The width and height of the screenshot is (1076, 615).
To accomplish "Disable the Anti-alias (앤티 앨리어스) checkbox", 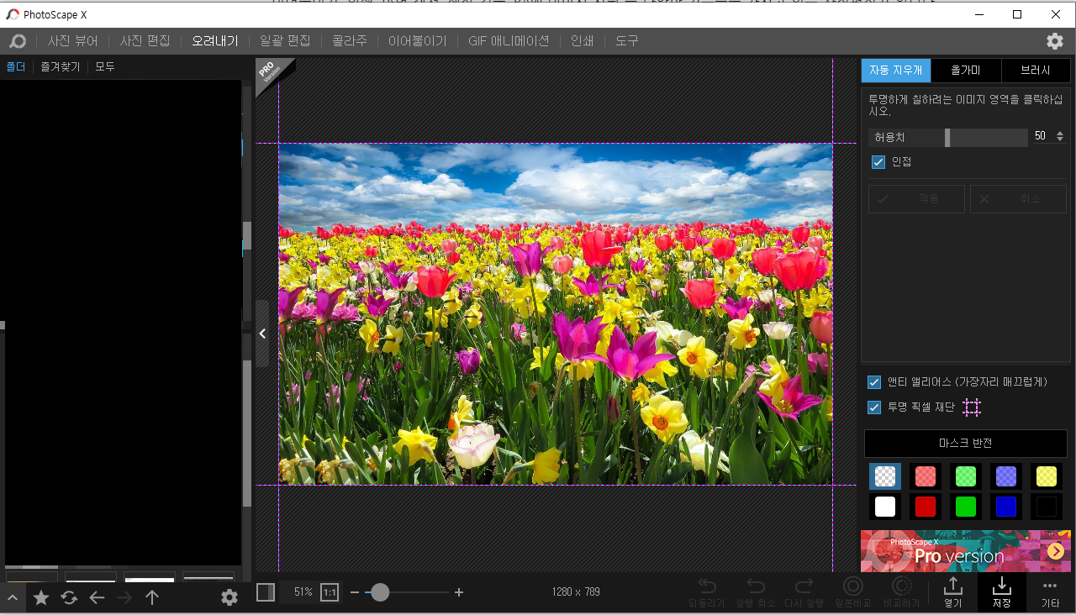I will pyautogui.click(x=874, y=382).
